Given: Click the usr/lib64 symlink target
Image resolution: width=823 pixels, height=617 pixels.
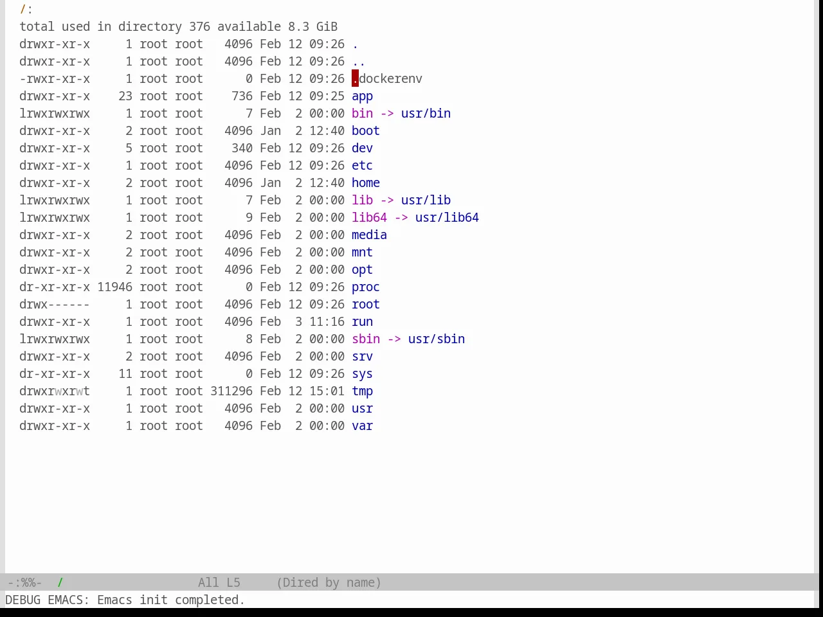Looking at the screenshot, I should click(447, 218).
